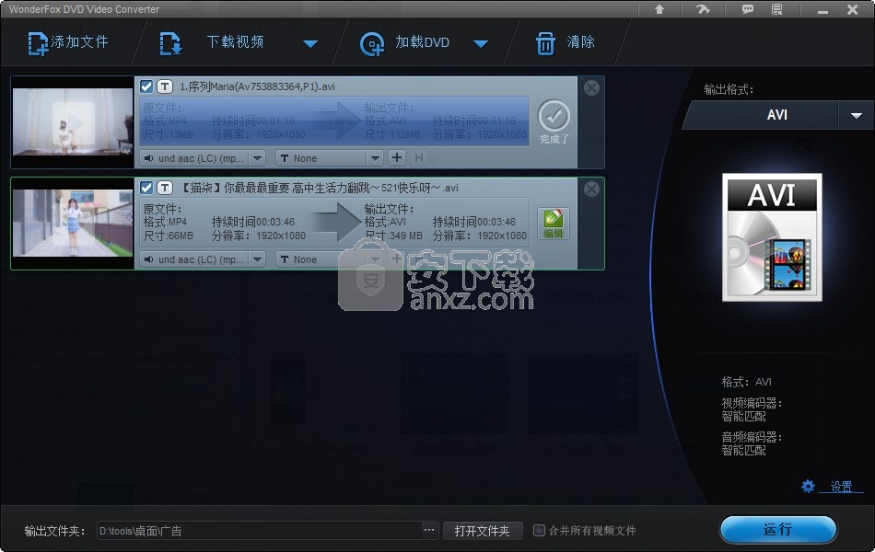Viewport: 875px width, 552px height.
Task: Click the 【猫柒】你最最最重要 file name
Action: point(320,188)
